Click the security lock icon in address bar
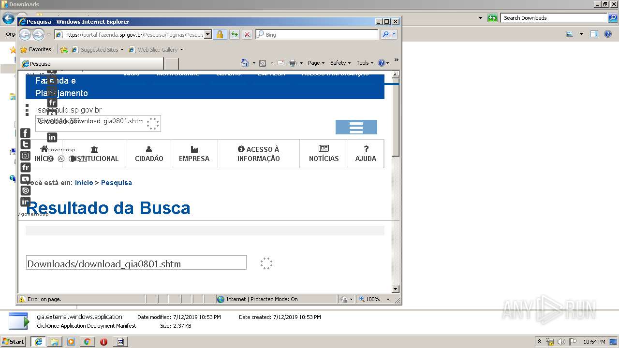 pos(220,34)
